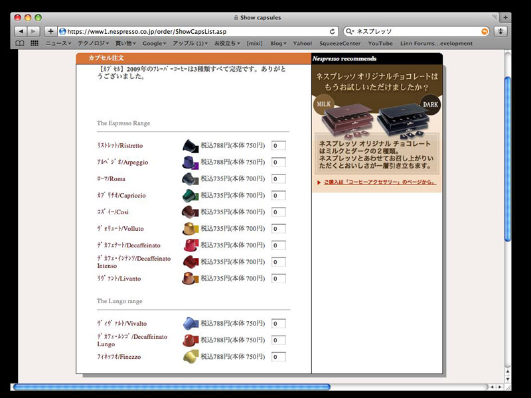Click the green Capriccio capsule image

pyautogui.click(x=190, y=196)
